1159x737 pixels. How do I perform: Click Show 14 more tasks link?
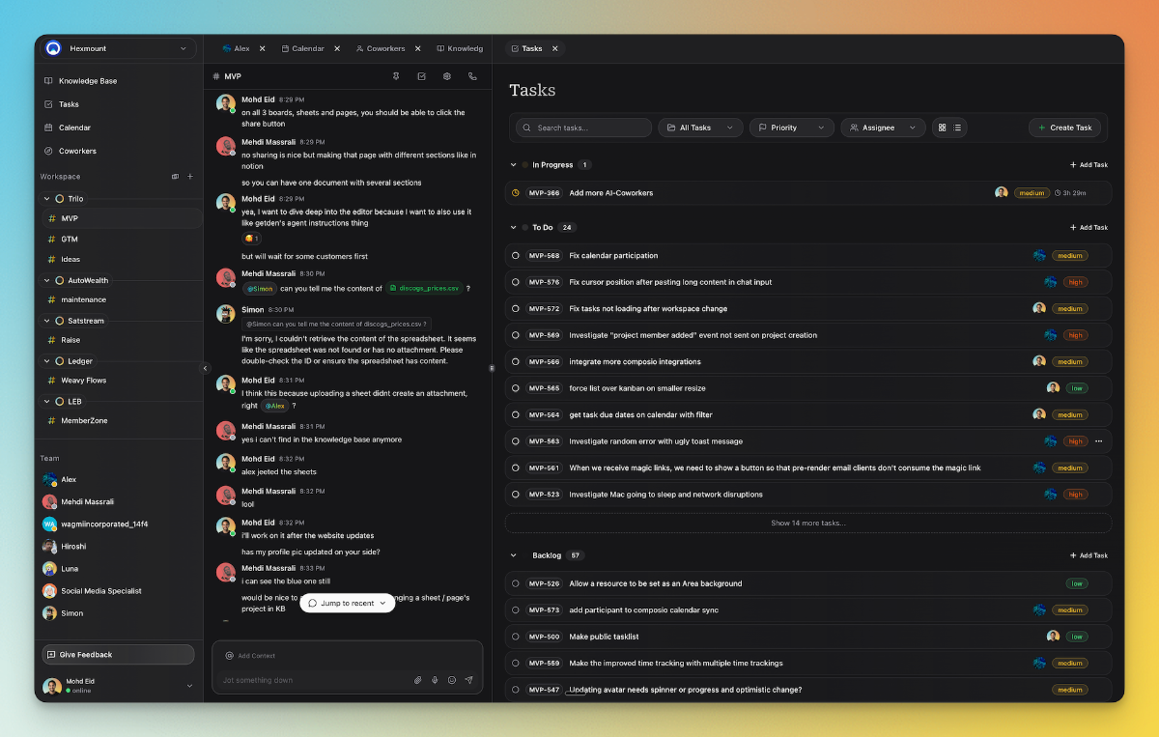click(807, 523)
